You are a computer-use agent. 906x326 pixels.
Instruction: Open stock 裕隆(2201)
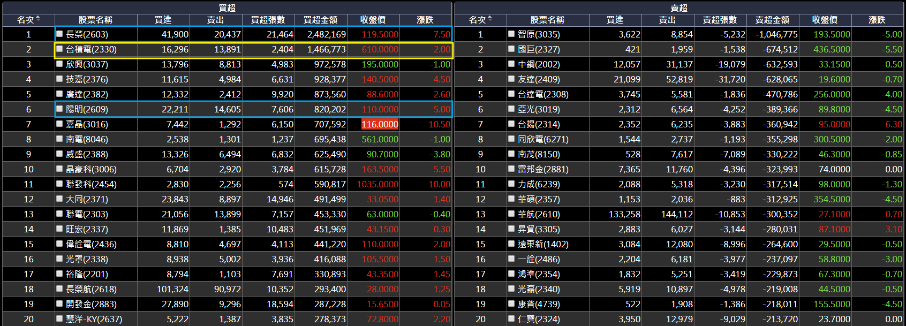[87, 274]
